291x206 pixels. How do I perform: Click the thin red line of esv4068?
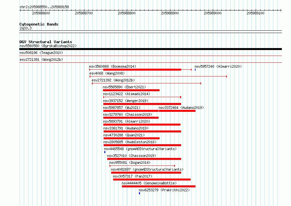click(158, 77)
